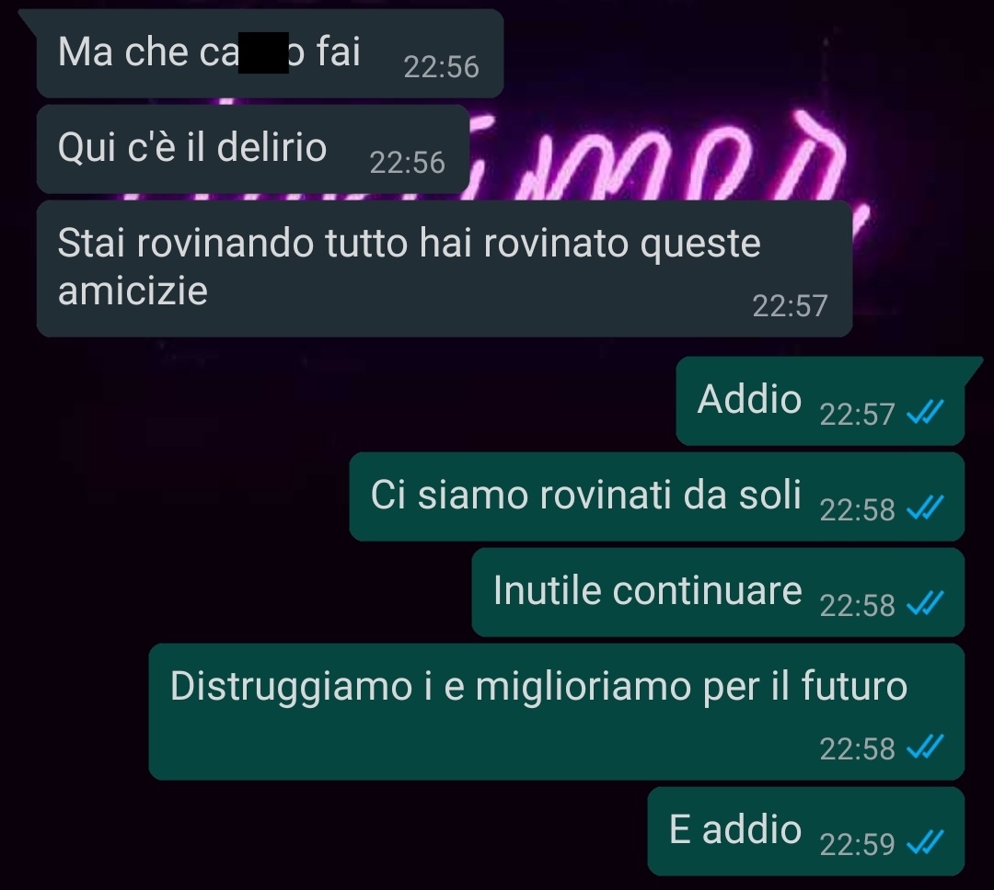Tap the 22:58 timestamp beside 'Inutile continuare'

pyautogui.click(x=857, y=606)
